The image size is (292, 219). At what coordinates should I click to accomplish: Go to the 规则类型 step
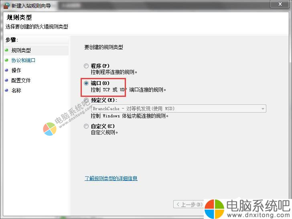pos(21,50)
